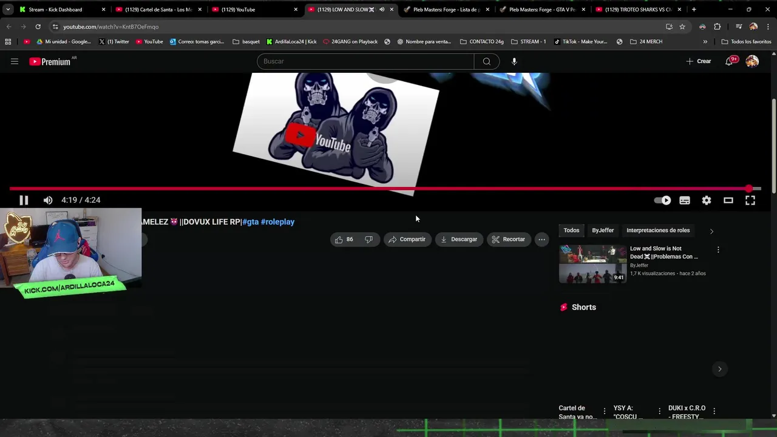
Task: Open ArdillaLoca24 Kick bookmark
Action: (291, 42)
